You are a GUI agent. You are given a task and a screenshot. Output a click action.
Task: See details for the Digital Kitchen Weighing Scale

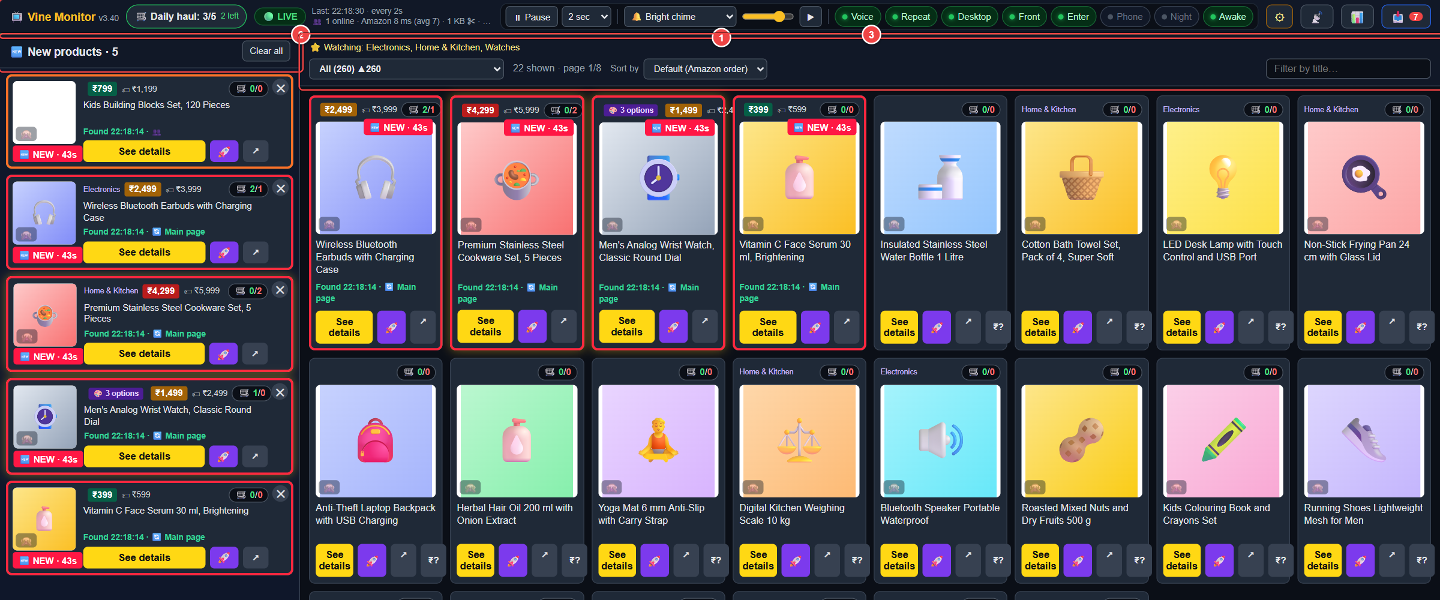click(x=758, y=560)
